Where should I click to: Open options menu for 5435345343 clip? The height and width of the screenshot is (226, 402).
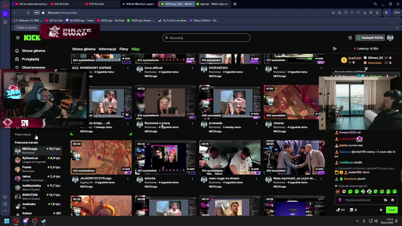[x=257, y=68]
